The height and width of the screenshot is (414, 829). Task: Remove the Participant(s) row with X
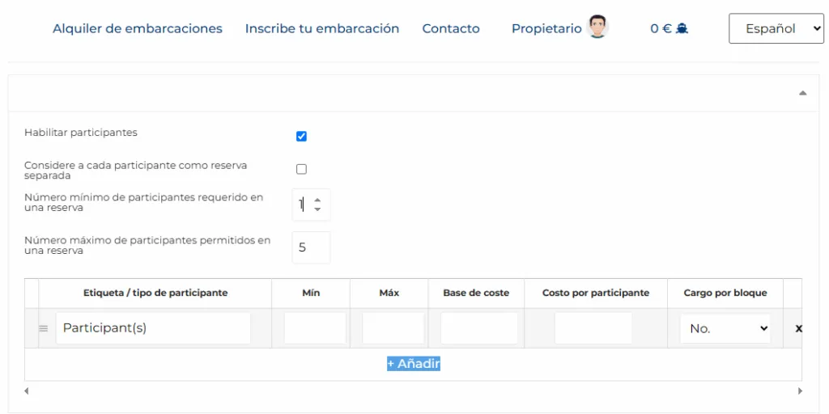pos(799,328)
